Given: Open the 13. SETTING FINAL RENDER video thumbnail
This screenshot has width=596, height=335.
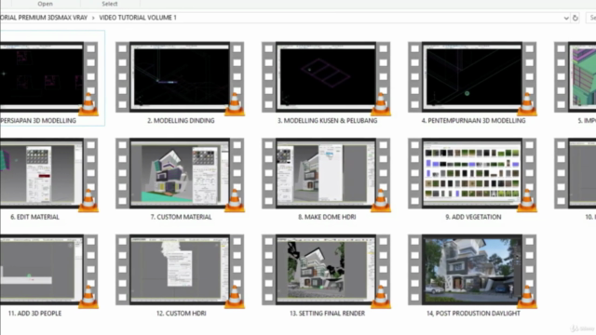Looking at the screenshot, I should tap(326, 270).
